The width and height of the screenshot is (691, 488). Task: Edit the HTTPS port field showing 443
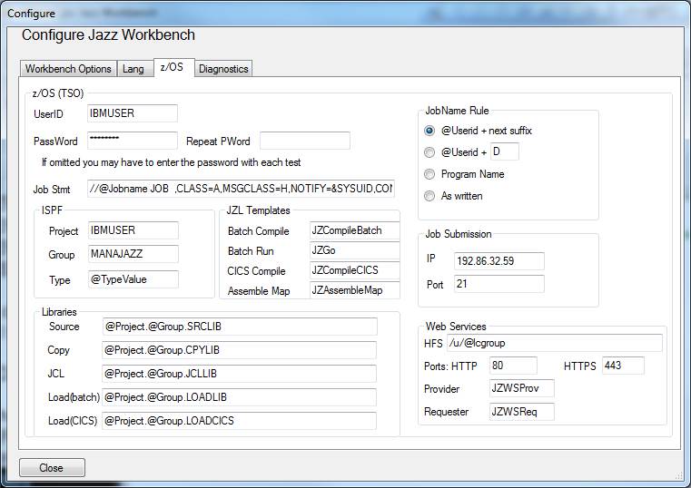click(x=623, y=366)
